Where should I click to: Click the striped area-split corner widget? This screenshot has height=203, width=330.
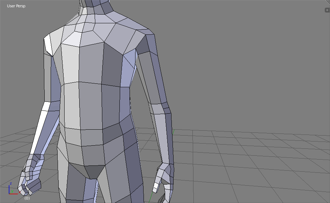328,1
